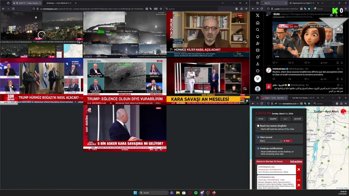Image resolution: width=349 pixels, height=196 pixels.
Task: Click the X compose post button
Action: pos(258,79)
